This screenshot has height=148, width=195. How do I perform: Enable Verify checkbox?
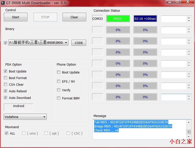pyautogui.click(x=58, y=90)
